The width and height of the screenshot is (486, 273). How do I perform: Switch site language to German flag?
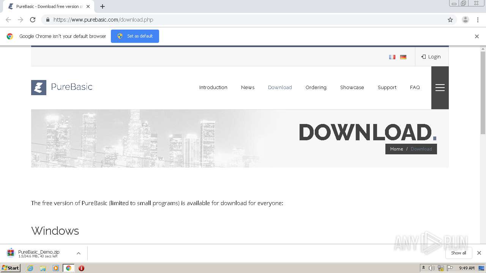pos(403,57)
